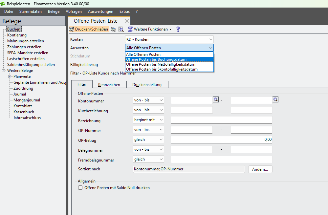
Task: Enable Offene Posten mit Saldo Null drucken
Action: (x=80, y=188)
